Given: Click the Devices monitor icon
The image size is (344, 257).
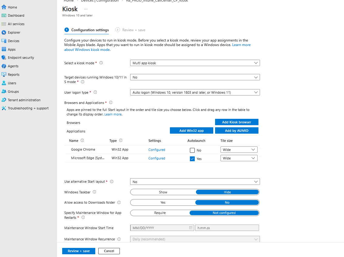Looking at the screenshot, I should [4, 41].
